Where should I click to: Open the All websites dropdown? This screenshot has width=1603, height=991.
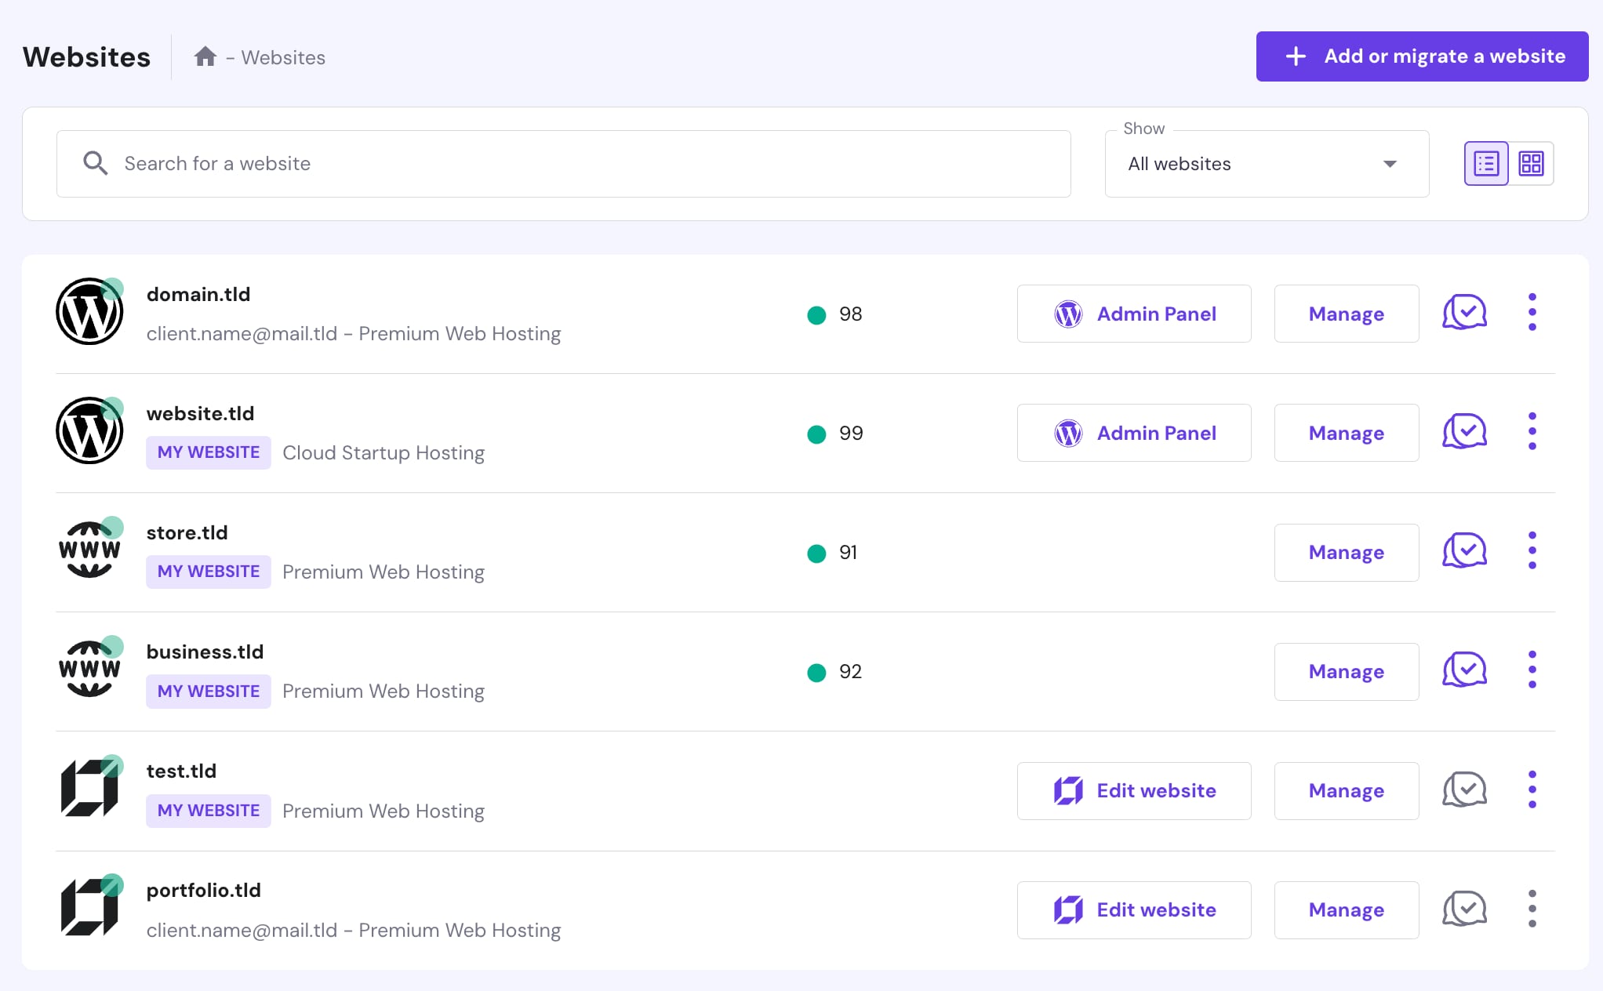pos(1266,164)
